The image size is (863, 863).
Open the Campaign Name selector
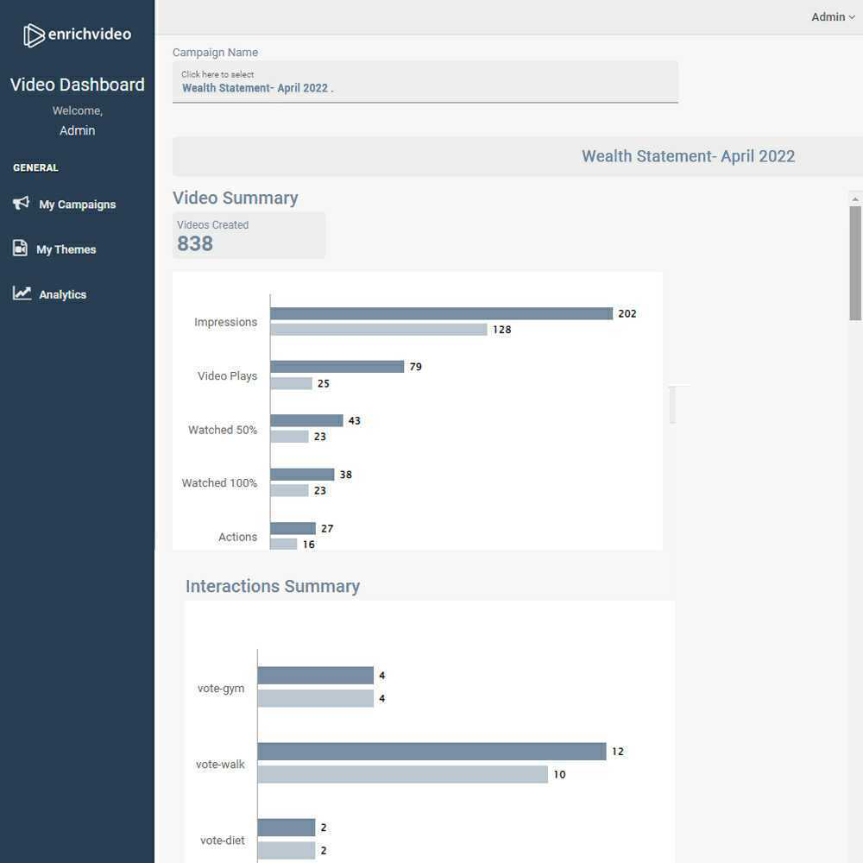point(425,81)
